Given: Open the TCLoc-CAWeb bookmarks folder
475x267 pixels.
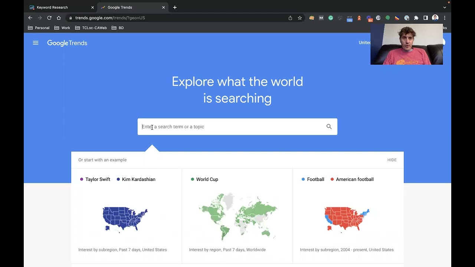Looking at the screenshot, I should 91,28.
